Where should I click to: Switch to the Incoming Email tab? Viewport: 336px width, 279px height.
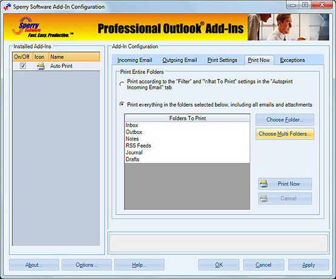coord(135,60)
